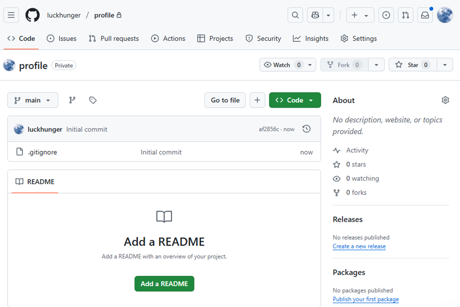
Task: Open the main branch selector dropdown
Action: click(33, 100)
